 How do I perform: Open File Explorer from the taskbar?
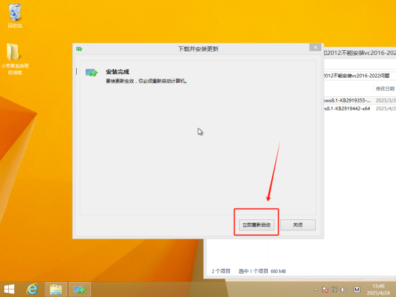[56, 289]
